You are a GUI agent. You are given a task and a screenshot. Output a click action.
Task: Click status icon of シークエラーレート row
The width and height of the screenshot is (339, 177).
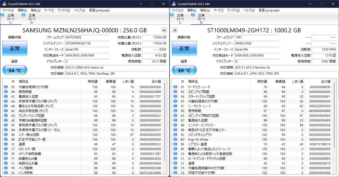(175, 106)
